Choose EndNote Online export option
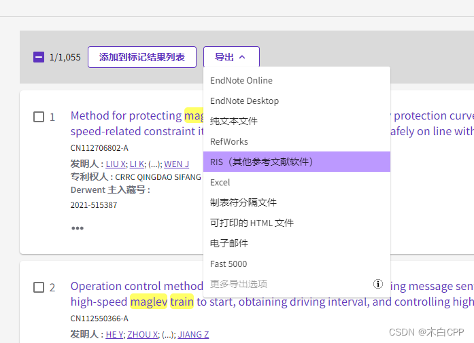Image resolution: width=474 pixels, height=343 pixels. tap(297, 81)
